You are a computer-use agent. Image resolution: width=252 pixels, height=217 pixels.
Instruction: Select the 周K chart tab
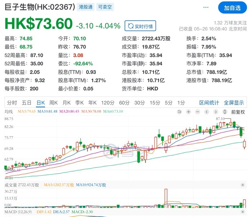(54, 103)
